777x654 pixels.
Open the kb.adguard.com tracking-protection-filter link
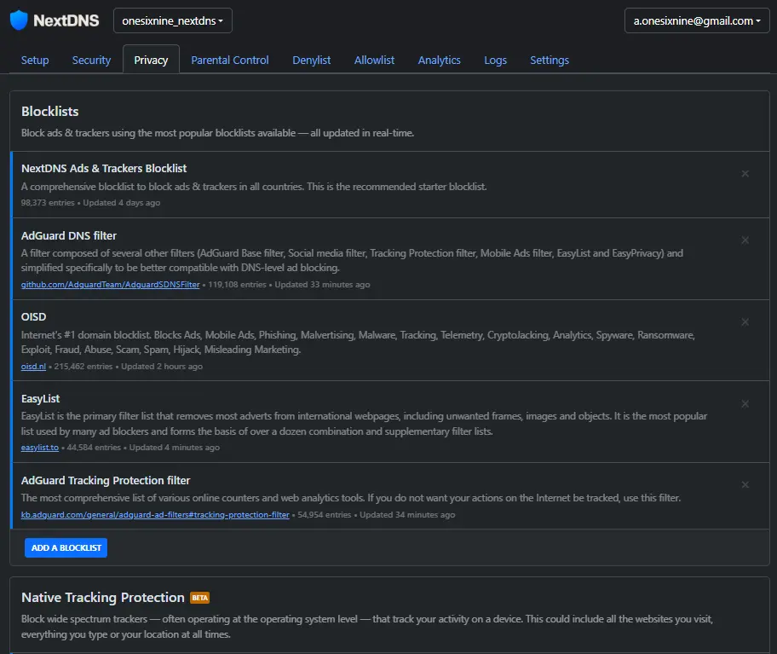(x=155, y=515)
